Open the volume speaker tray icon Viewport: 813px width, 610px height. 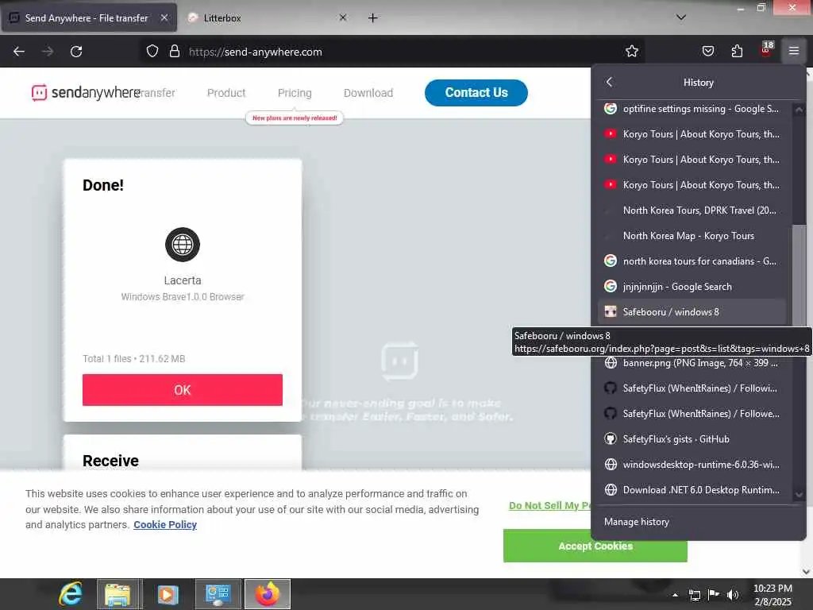[733, 595]
